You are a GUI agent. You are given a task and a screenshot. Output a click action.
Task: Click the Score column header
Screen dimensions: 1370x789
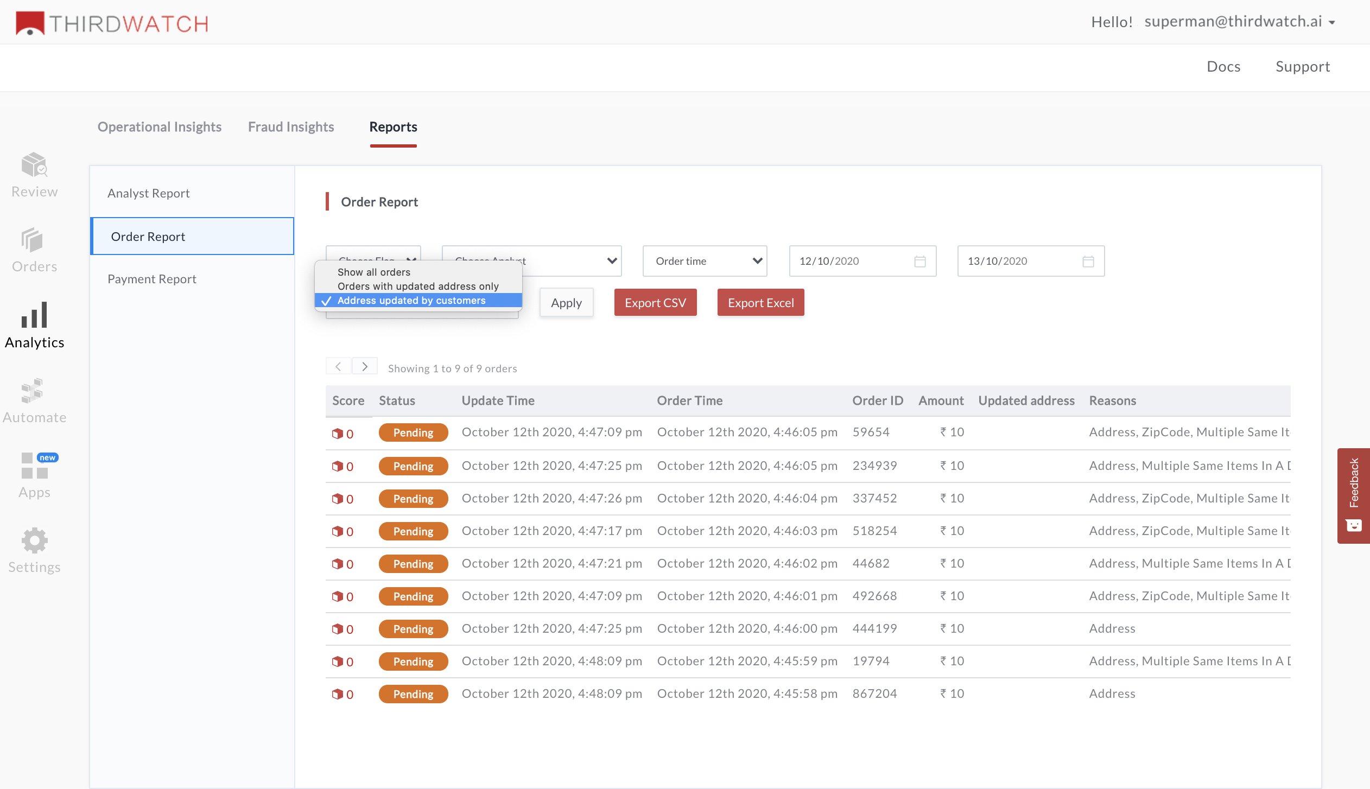pyautogui.click(x=348, y=400)
